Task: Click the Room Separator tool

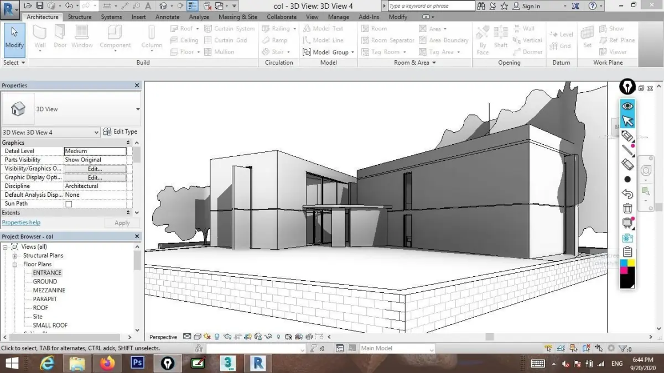Action: (x=387, y=40)
